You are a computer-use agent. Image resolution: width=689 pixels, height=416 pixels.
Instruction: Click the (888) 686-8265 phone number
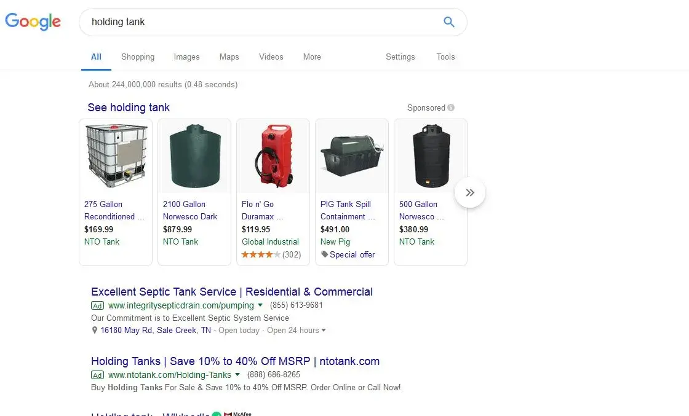[273, 374]
